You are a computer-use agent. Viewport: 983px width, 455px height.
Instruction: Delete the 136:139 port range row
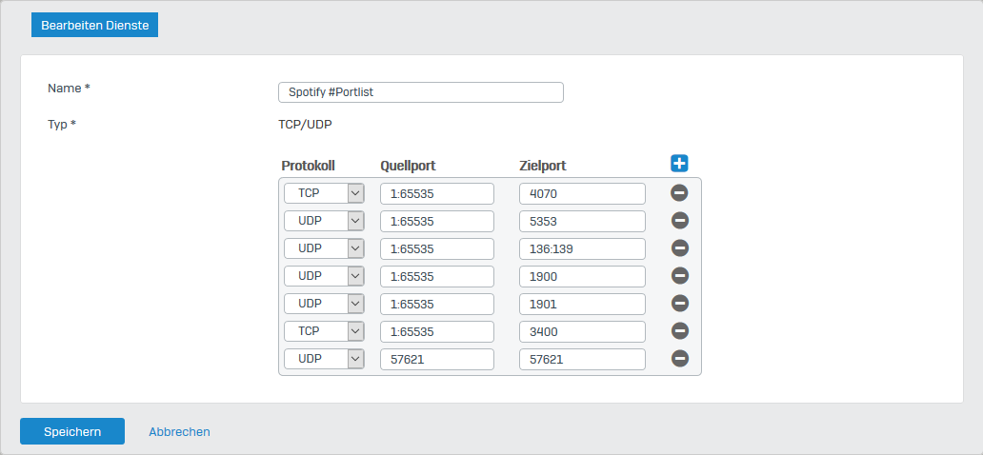point(679,248)
